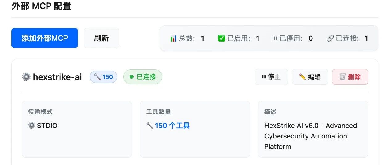Select the 传输模式 card
Viewport: 388px width, 165px height.
[x=77, y=129]
